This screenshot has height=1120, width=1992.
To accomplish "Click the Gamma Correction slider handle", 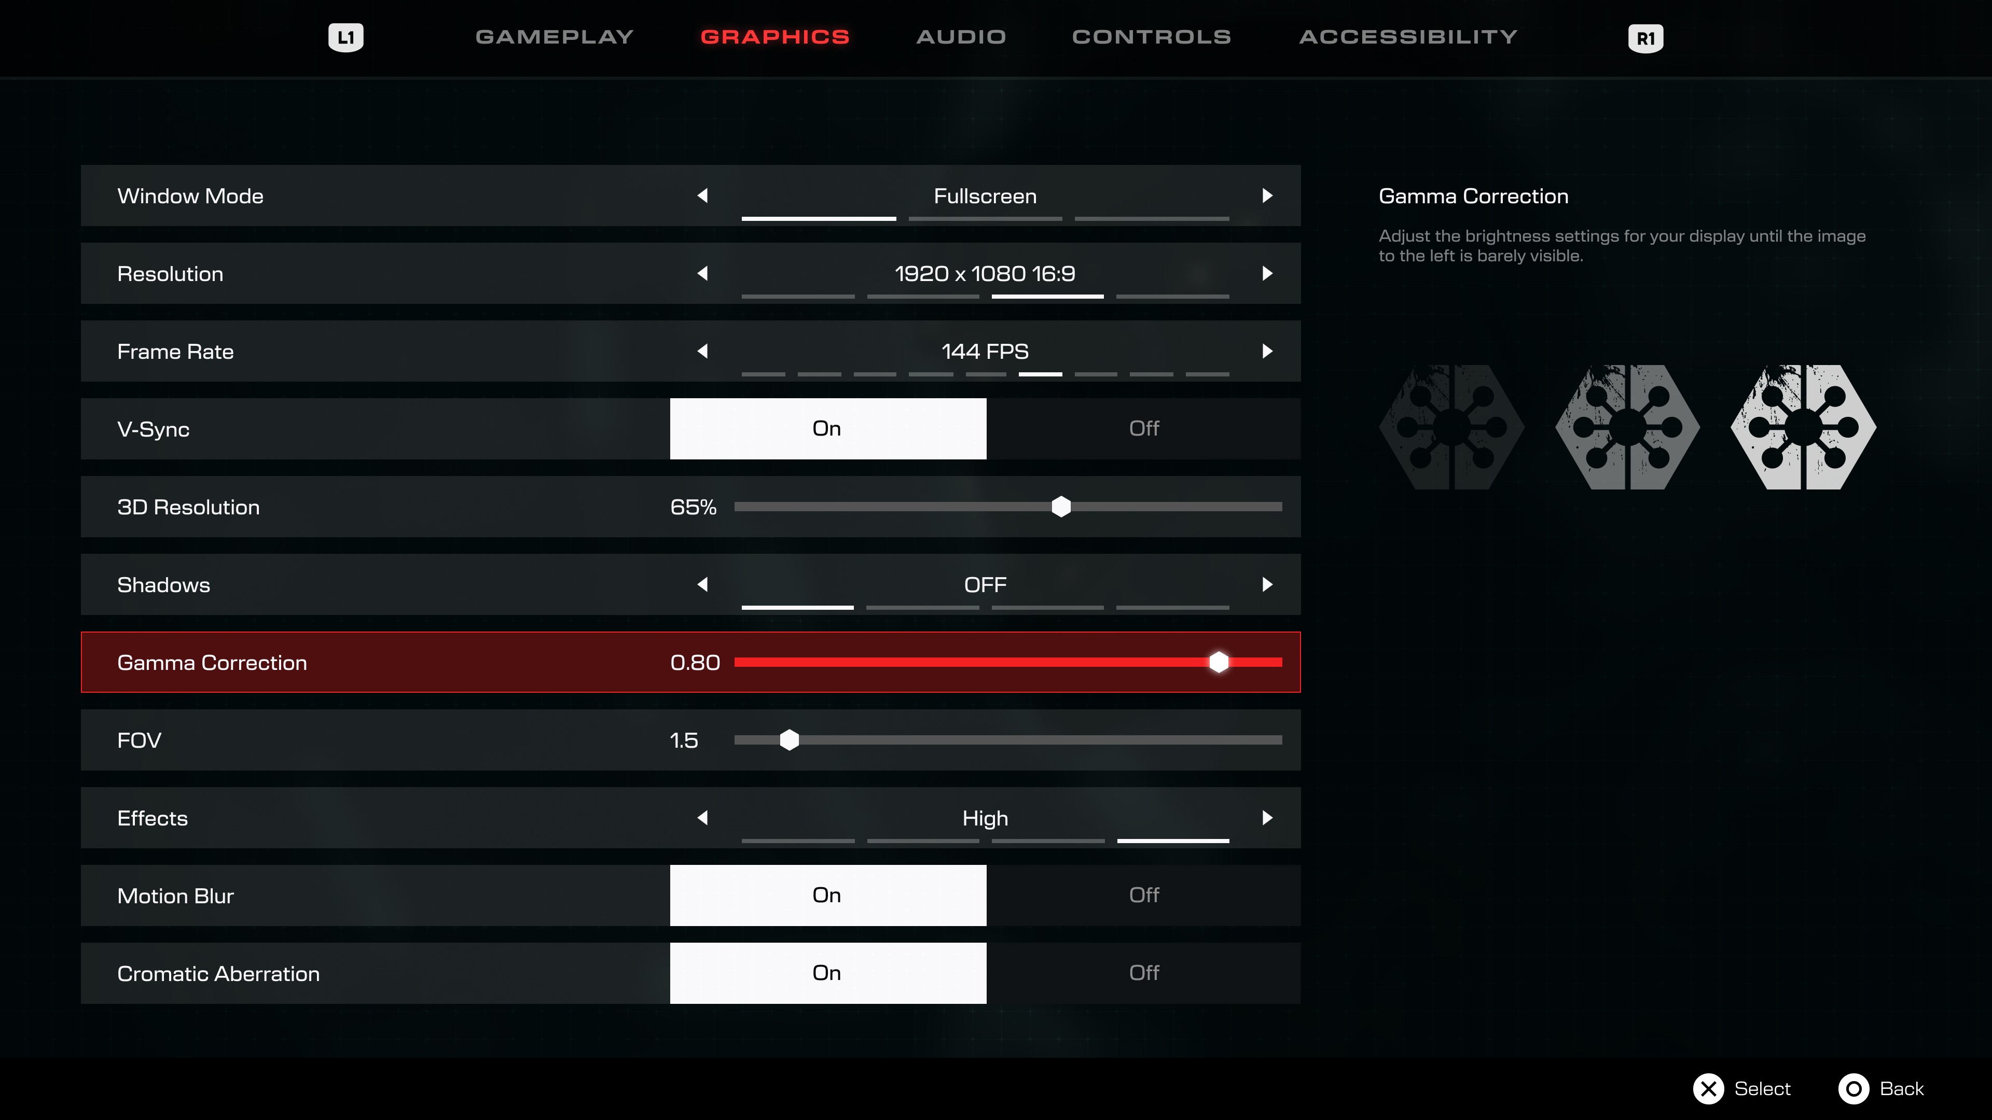I will point(1218,663).
